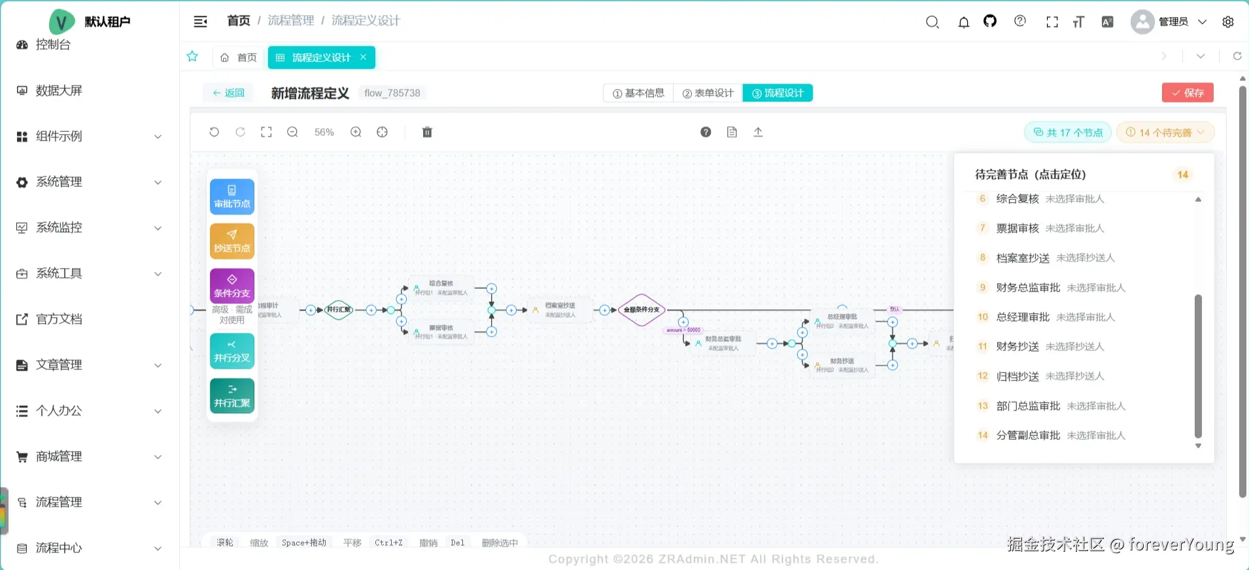
Task: Close the 流程定义设计 tab
Action: pyautogui.click(x=364, y=57)
